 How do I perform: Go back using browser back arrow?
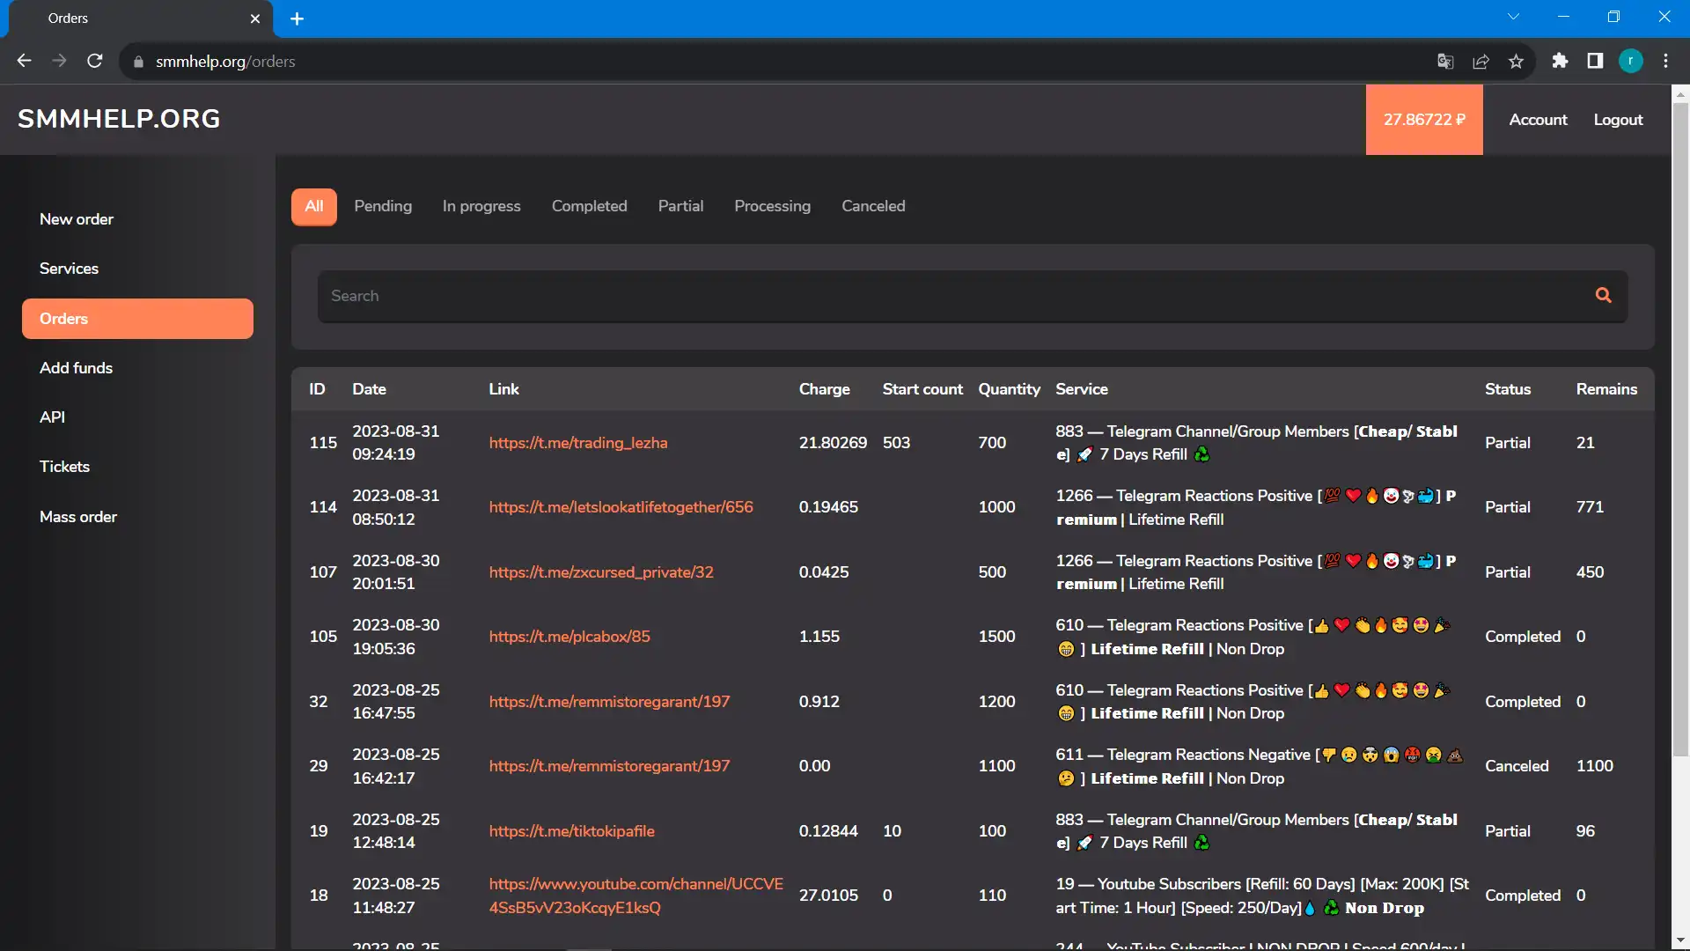(x=24, y=61)
